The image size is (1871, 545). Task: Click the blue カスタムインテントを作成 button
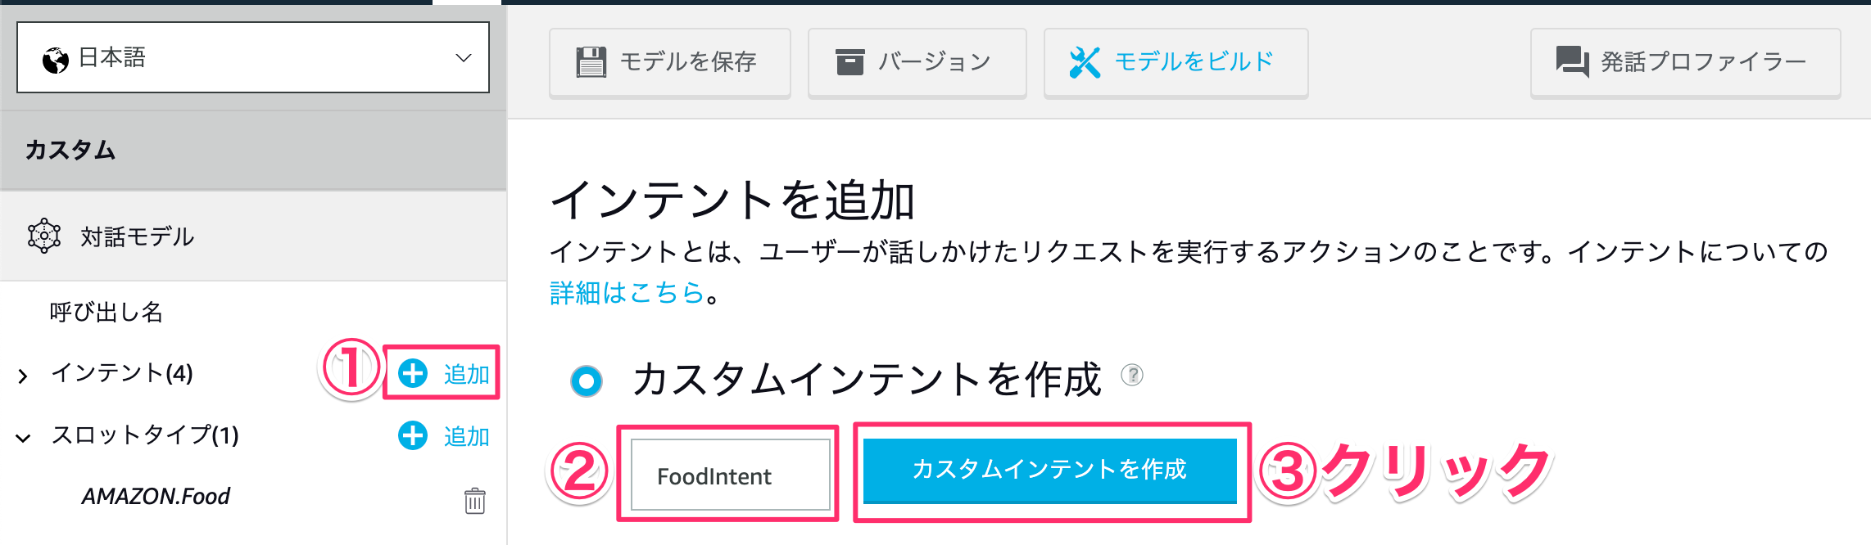coord(1050,470)
